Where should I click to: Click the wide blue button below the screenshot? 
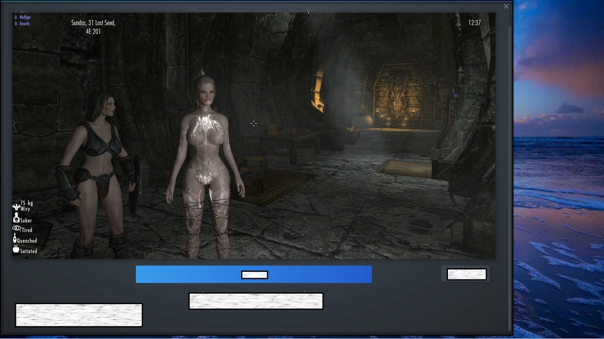point(254,274)
